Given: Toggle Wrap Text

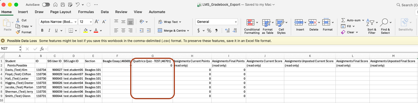Looking at the screenshot, I should (170, 22).
